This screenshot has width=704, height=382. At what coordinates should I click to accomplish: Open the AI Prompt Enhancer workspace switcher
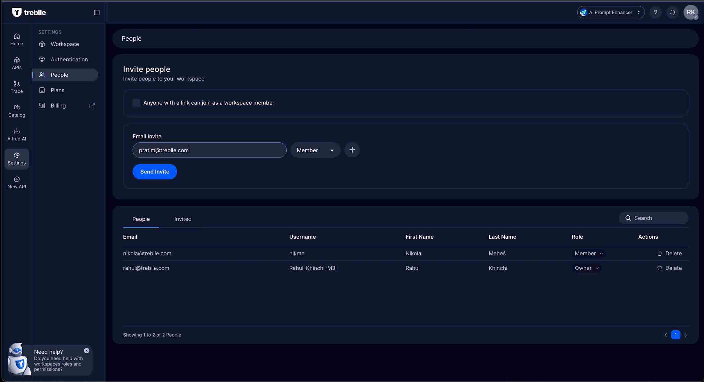point(610,12)
